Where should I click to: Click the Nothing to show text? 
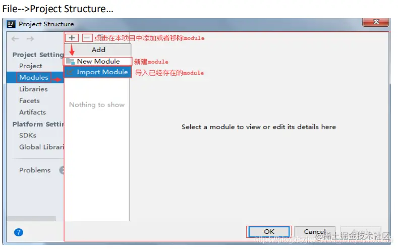point(97,105)
